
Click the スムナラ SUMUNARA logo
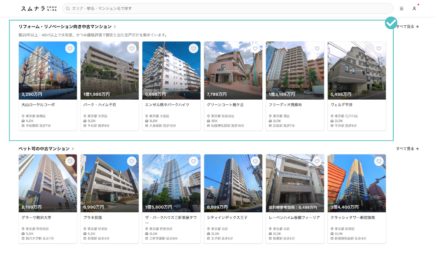point(39,9)
